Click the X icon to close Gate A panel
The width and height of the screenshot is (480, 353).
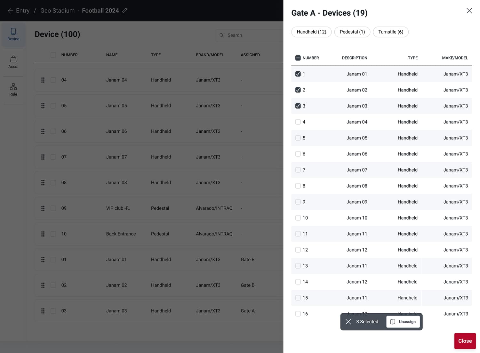(x=469, y=11)
